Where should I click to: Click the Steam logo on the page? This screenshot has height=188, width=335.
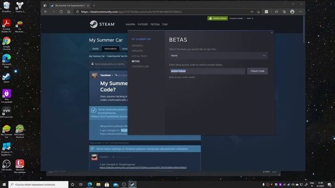point(102,25)
